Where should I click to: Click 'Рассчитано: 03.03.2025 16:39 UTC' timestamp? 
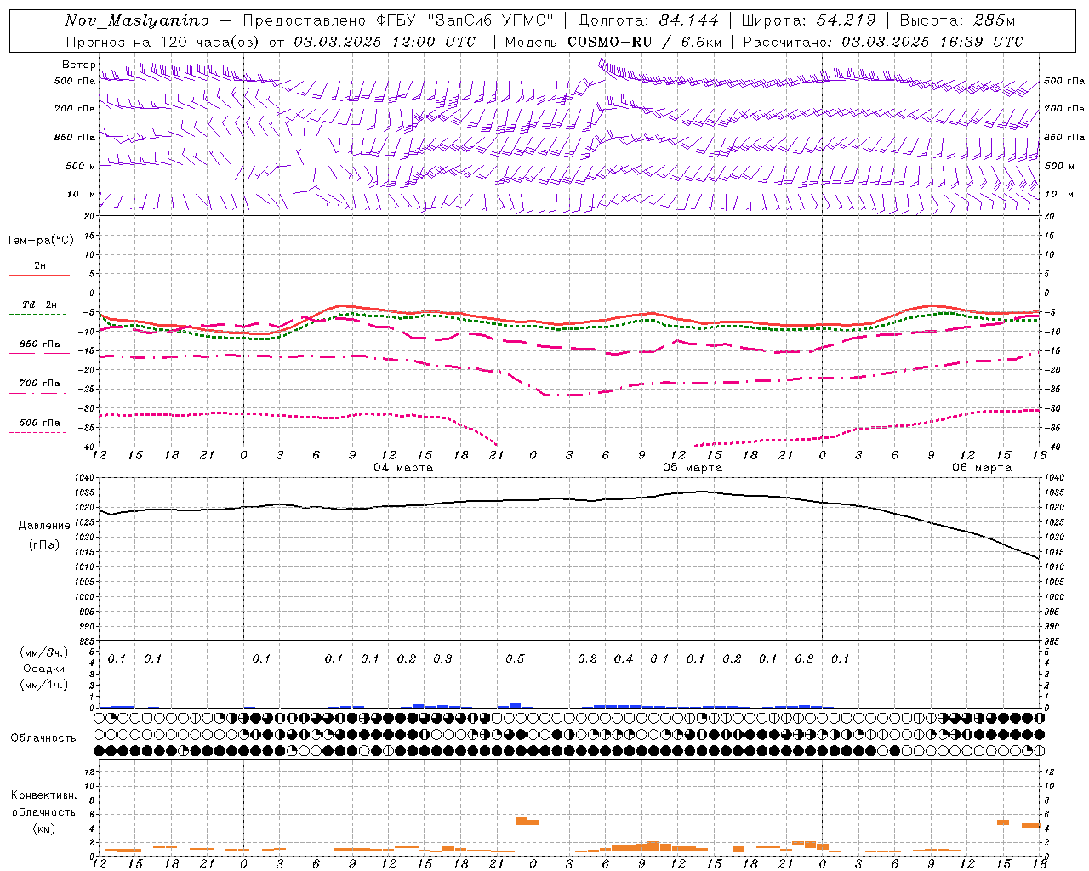(x=883, y=42)
